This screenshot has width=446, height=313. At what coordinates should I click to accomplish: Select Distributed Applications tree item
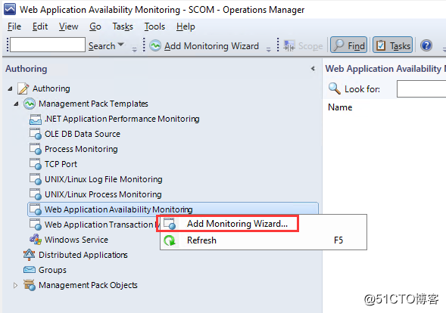coord(83,255)
